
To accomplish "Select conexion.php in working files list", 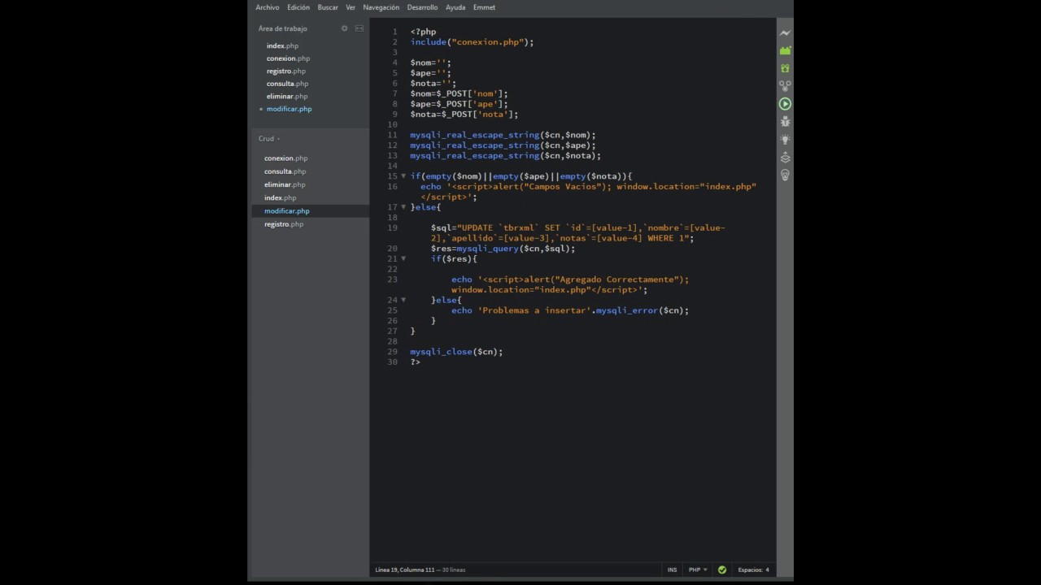I will 288,58.
